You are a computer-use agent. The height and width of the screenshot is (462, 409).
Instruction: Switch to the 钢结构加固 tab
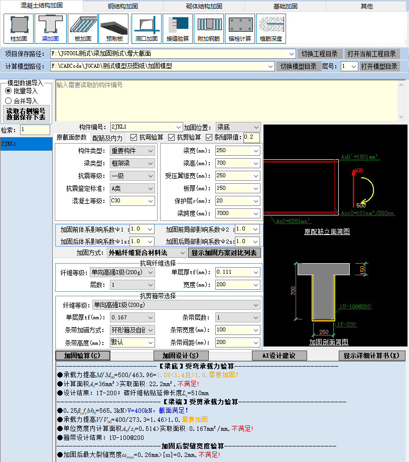123,7
